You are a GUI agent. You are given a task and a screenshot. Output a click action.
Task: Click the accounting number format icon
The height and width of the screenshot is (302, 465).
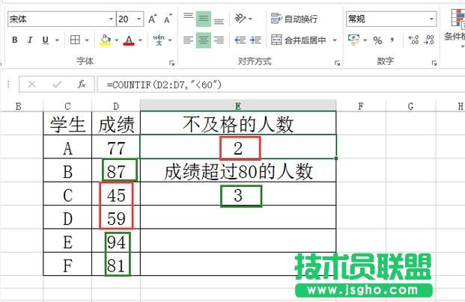coord(353,40)
